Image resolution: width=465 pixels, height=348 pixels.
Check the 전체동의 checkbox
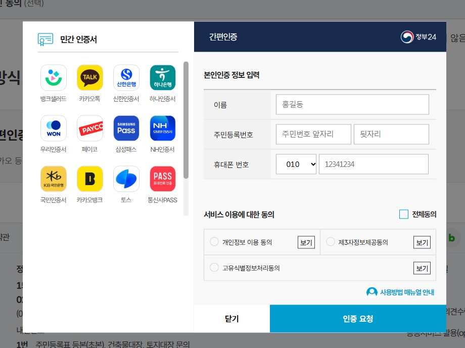pyautogui.click(x=404, y=214)
